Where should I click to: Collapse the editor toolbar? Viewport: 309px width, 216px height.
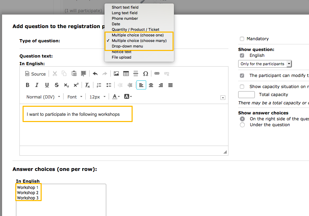pyautogui.click(x=223, y=97)
